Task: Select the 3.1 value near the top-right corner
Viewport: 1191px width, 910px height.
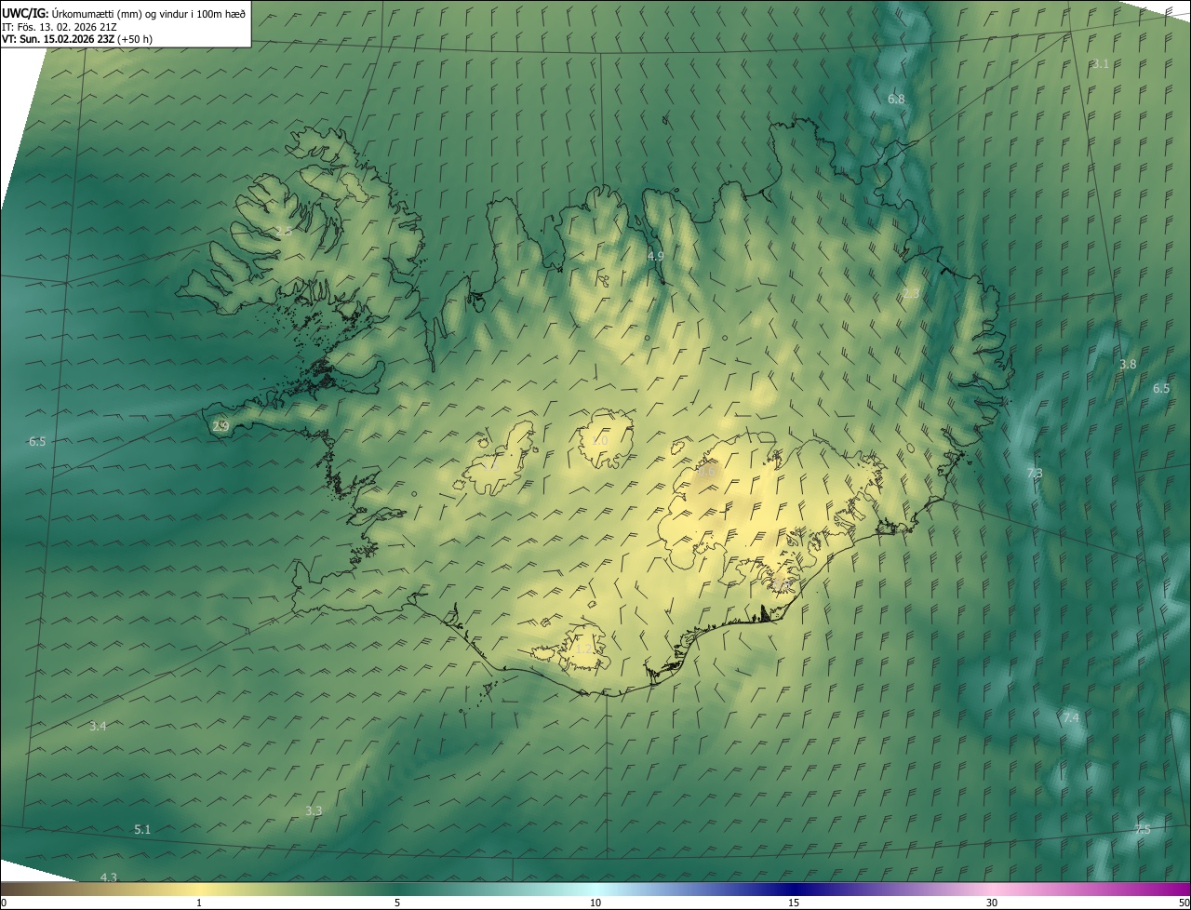Action: (1100, 63)
